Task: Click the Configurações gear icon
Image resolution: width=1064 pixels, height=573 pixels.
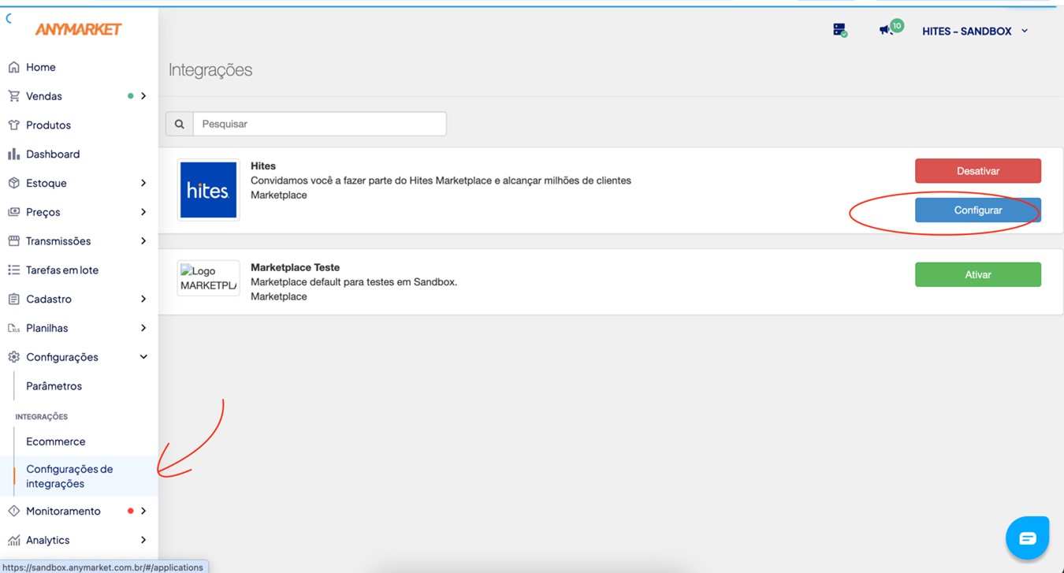Action: (x=13, y=357)
